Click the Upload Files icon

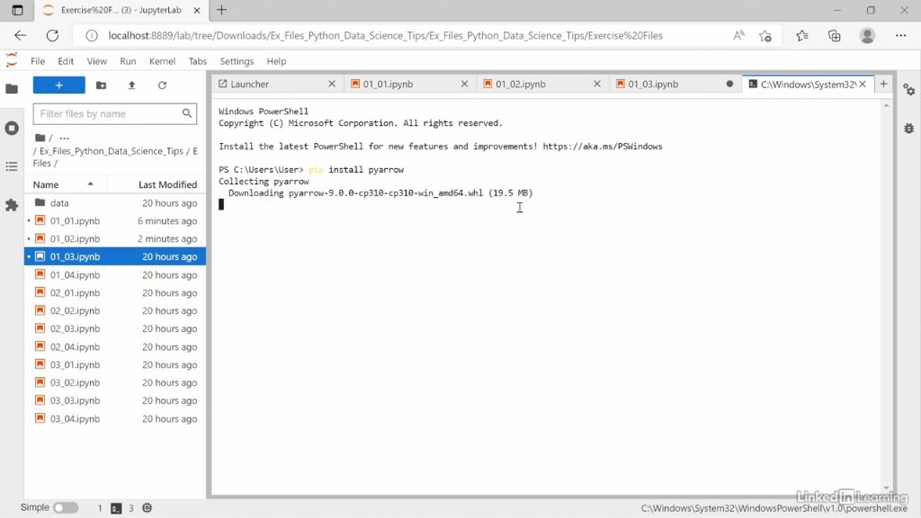[131, 85]
